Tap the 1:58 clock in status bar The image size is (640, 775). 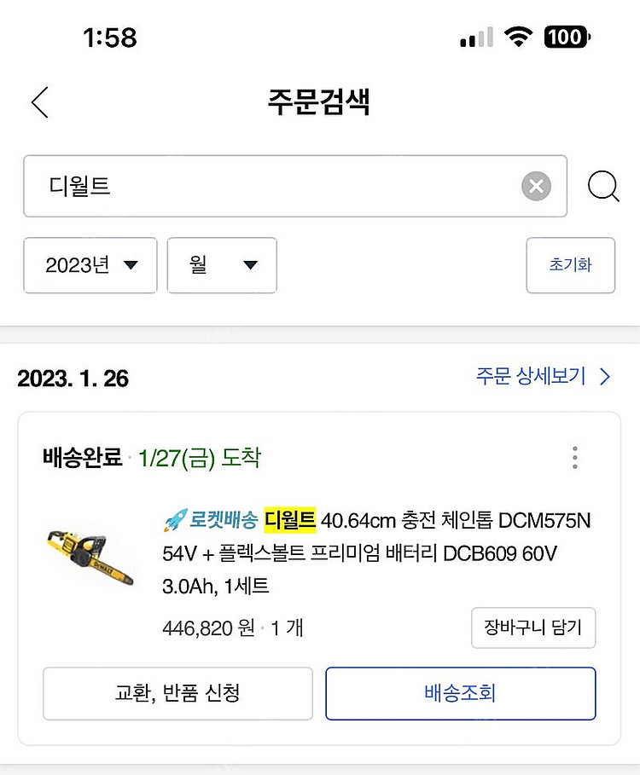[110, 38]
